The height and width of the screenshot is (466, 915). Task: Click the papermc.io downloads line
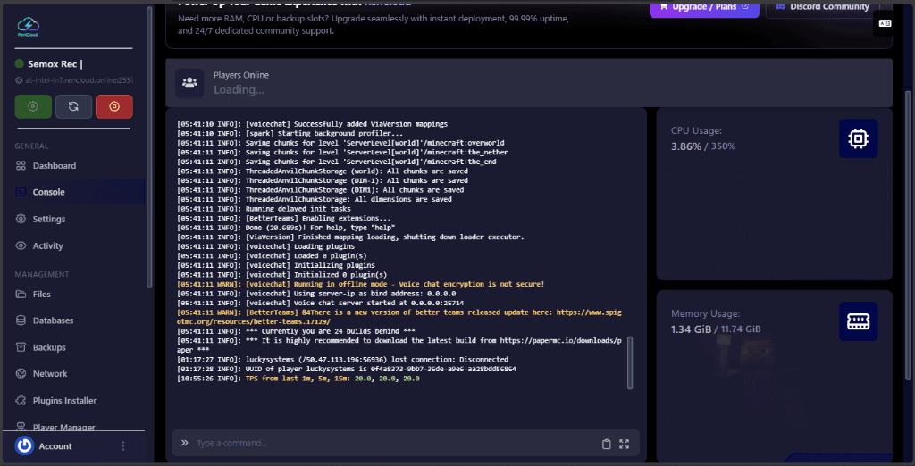[x=399, y=345]
